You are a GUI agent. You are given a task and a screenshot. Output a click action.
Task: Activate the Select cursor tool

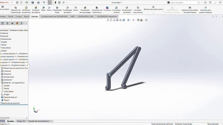(x=49, y=2)
